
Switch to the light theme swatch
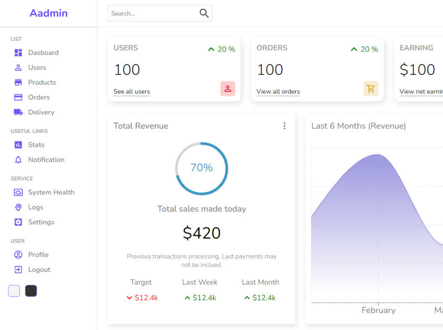coord(14,291)
